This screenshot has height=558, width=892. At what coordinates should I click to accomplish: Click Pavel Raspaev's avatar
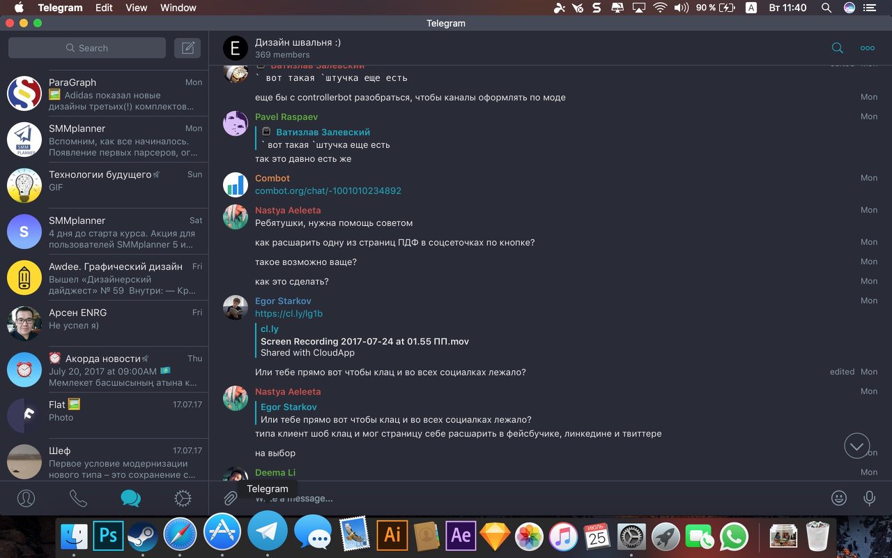236,123
